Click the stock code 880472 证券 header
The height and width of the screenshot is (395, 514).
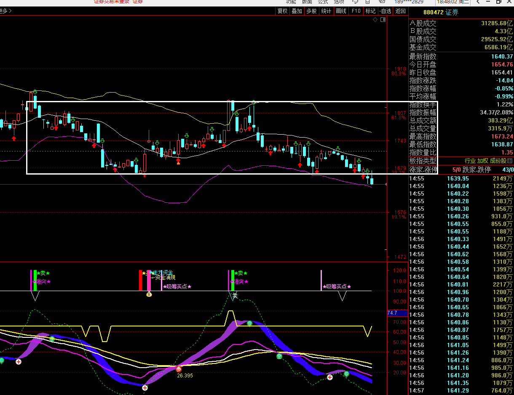(441, 12)
